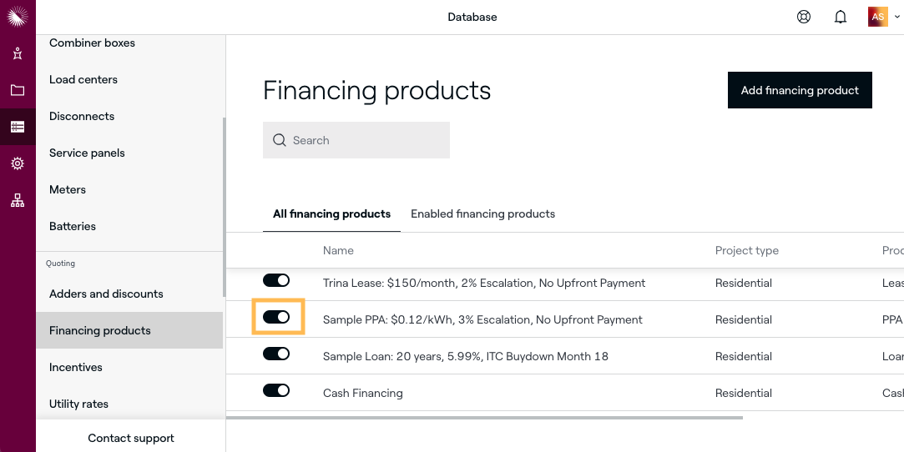Select the Database icon in left rail
This screenshot has width=904, height=452.
18,127
